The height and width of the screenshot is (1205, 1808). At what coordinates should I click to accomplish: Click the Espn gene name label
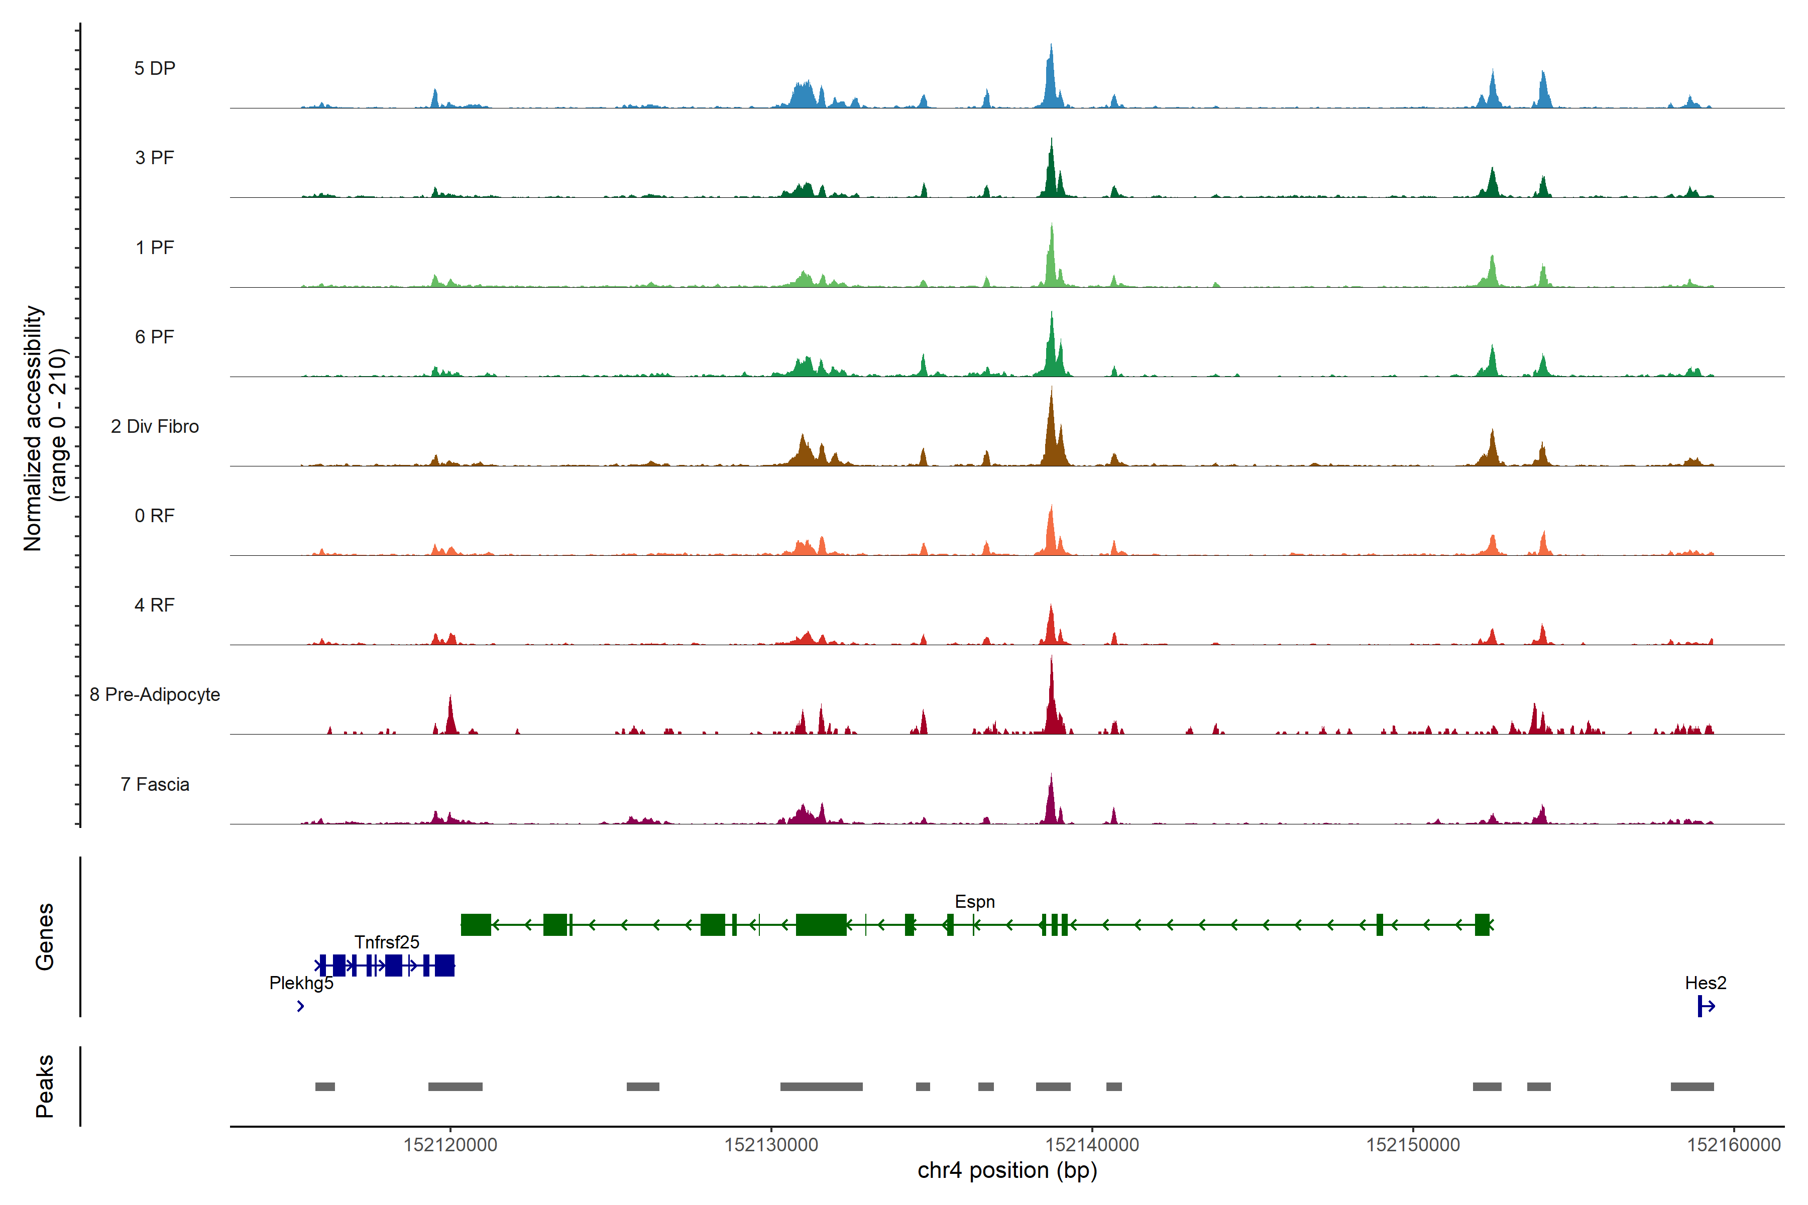975,901
